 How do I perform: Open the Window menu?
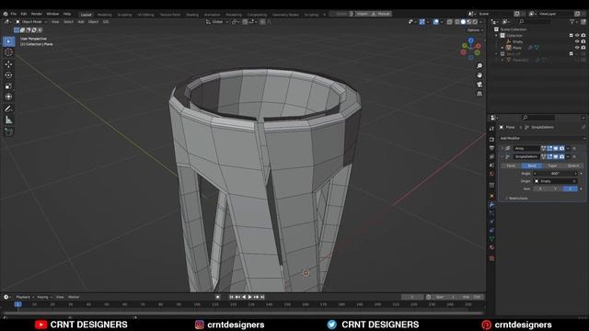coord(52,14)
